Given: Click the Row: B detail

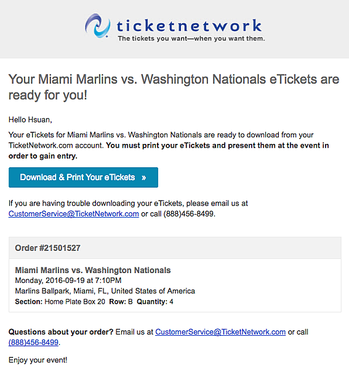Looking at the screenshot, I should 121,302.
